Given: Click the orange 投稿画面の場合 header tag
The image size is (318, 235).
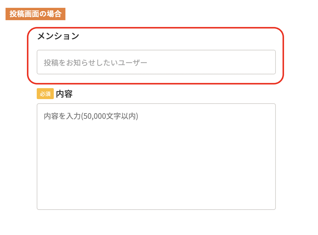Looking at the screenshot, I should point(35,14).
